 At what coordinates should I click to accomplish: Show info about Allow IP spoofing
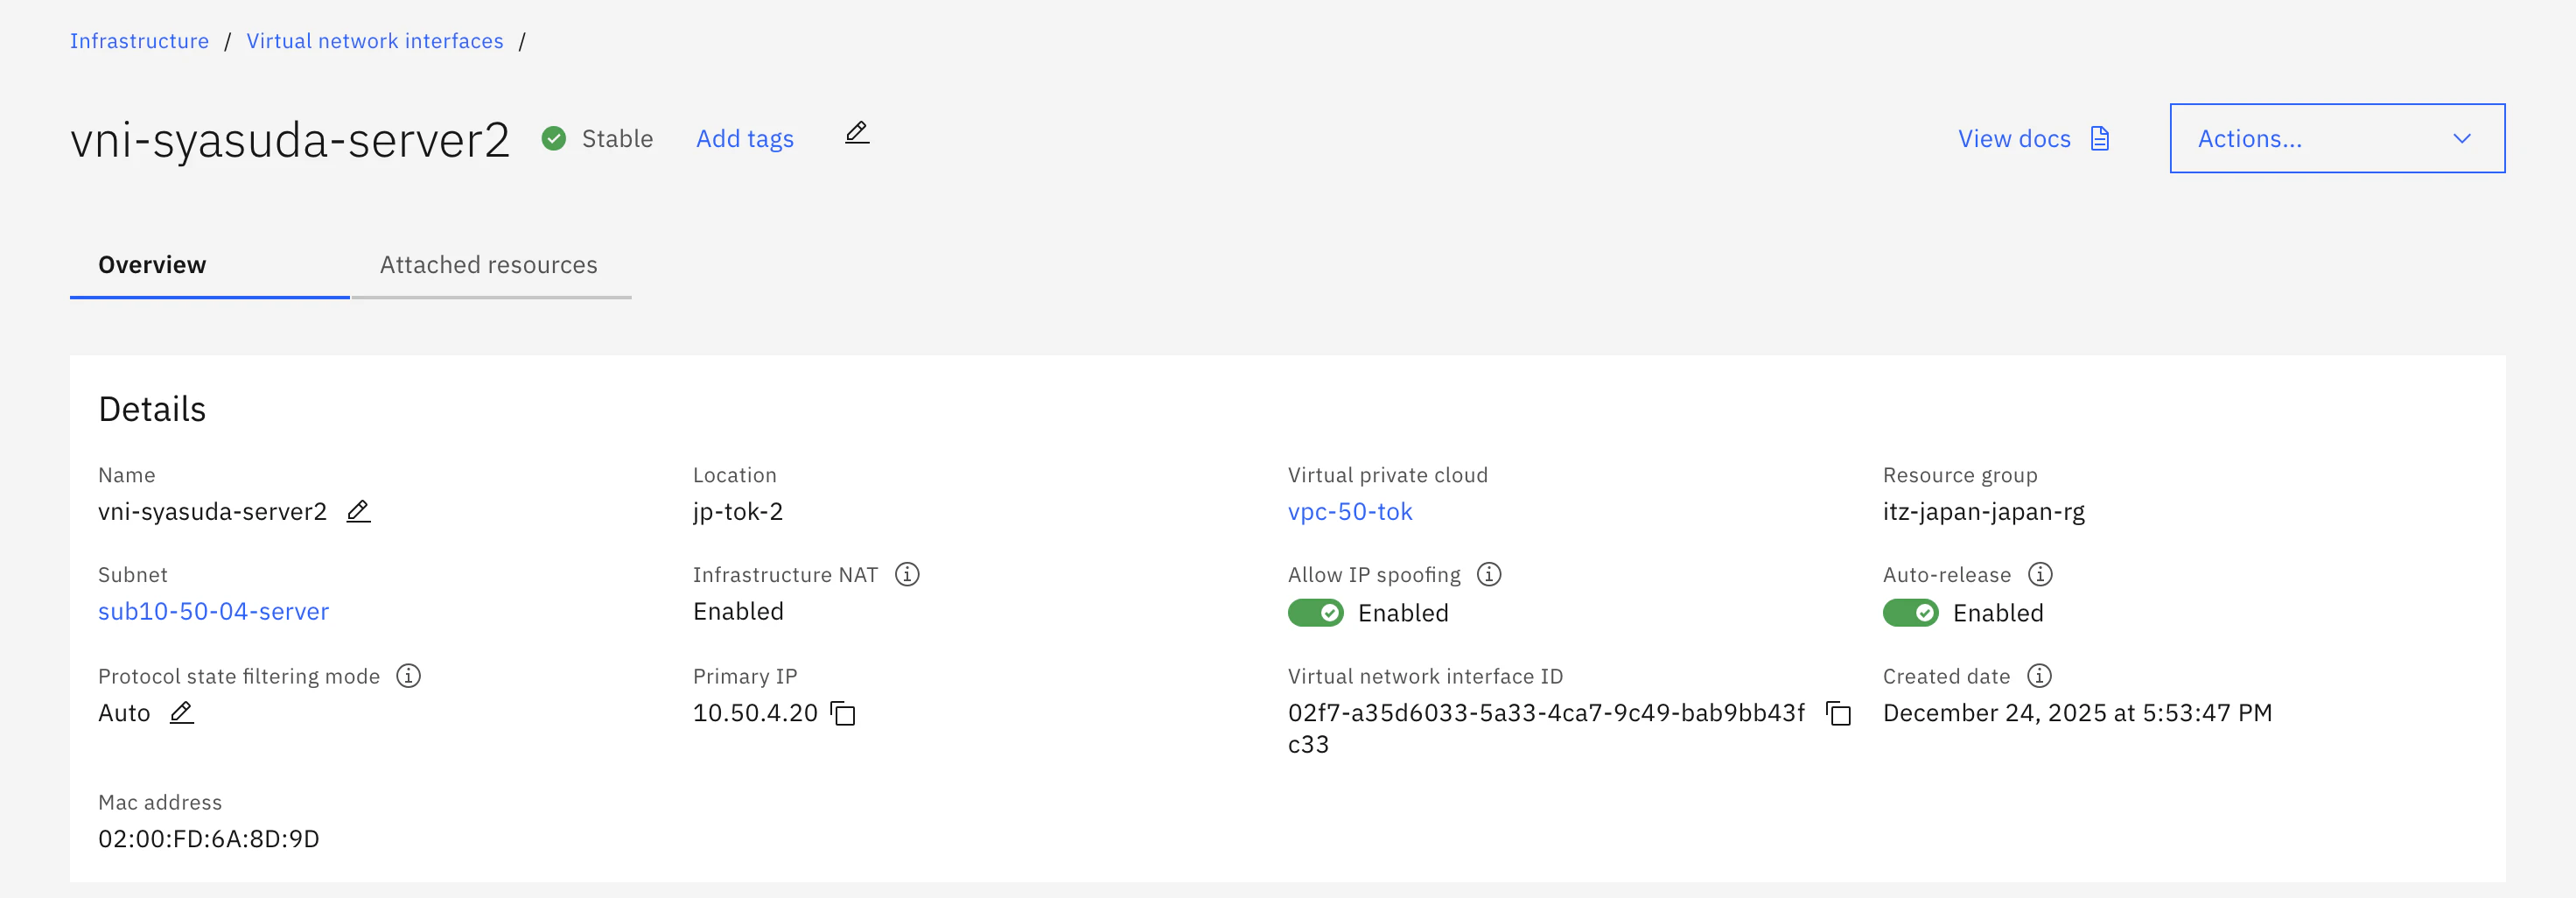[x=1489, y=574]
